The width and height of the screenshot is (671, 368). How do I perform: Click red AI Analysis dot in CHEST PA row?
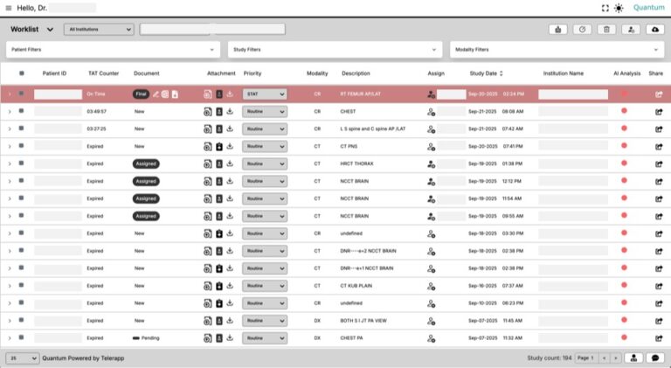click(x=624, y=337)
